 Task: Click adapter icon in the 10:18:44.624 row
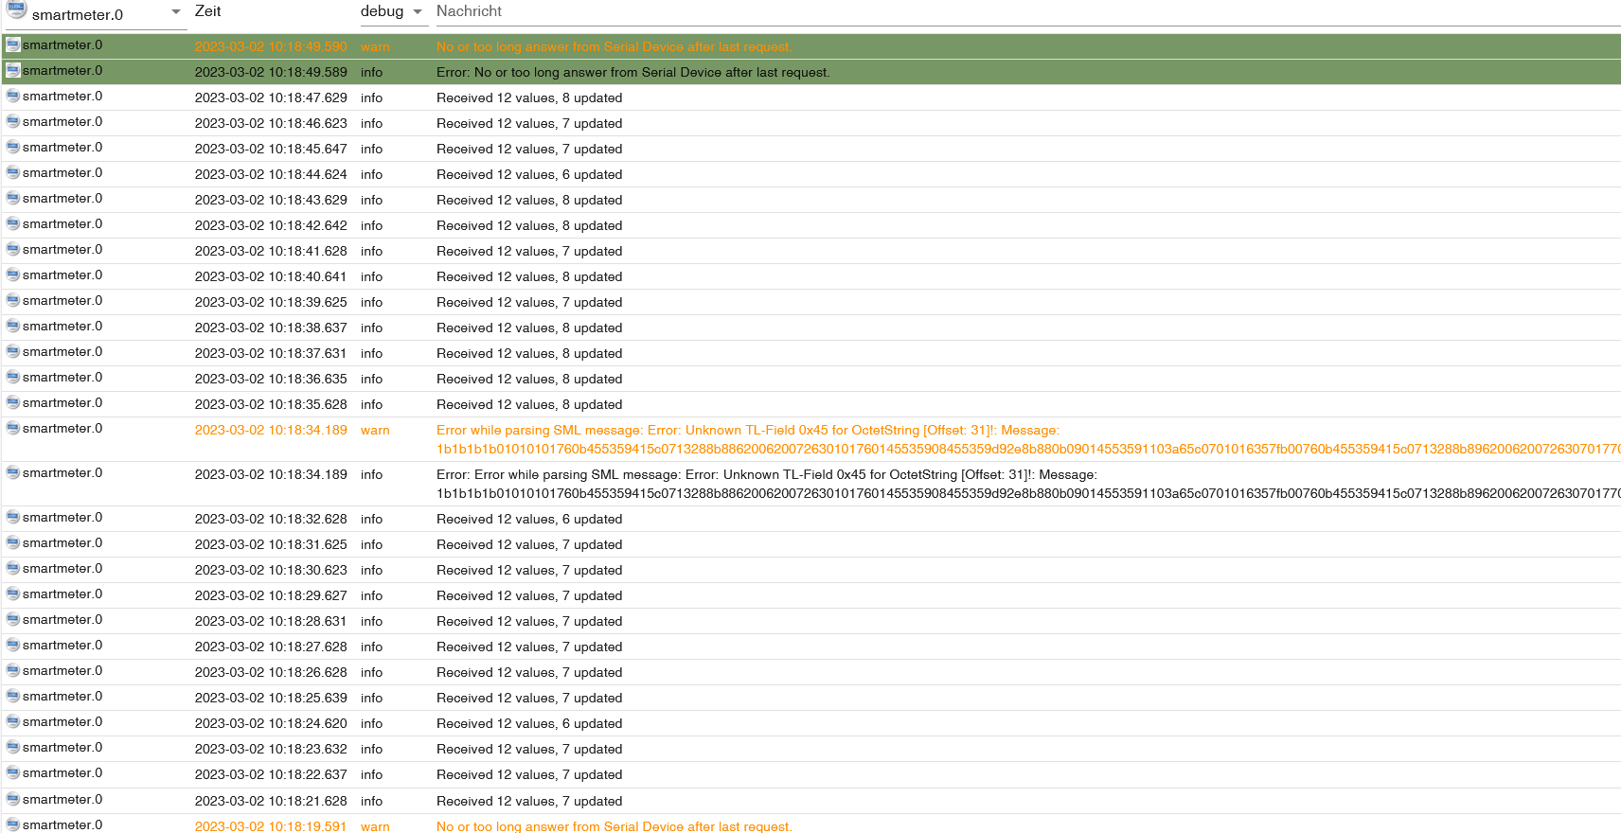tap(13, 172)
